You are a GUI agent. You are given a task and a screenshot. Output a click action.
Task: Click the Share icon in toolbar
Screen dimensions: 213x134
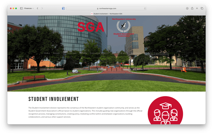pyautogui.click(x=192, y=8)
